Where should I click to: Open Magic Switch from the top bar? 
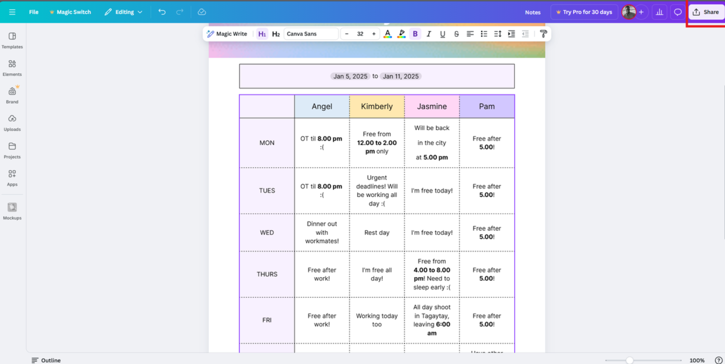coord(70,12)
